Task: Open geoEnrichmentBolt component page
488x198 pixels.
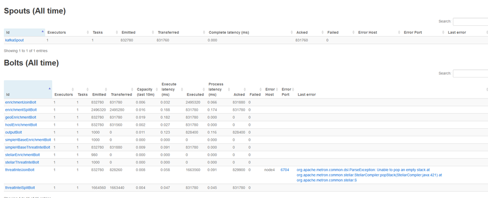Action: (21, 118)
